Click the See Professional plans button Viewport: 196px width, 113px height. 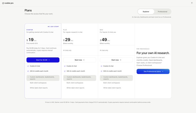pyautogui.click(x=153, y=71)
